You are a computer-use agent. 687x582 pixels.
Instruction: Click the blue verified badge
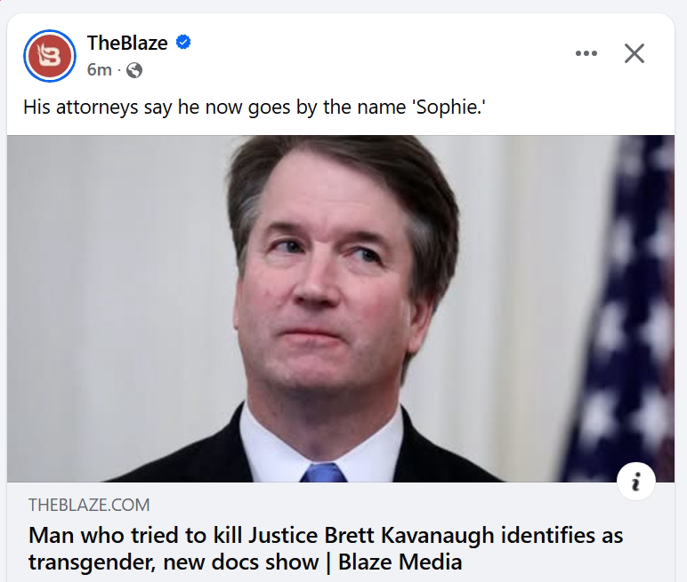[184, 42]
